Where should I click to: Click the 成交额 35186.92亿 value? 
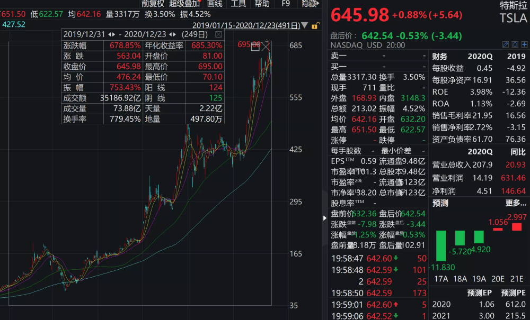point(120,98)
